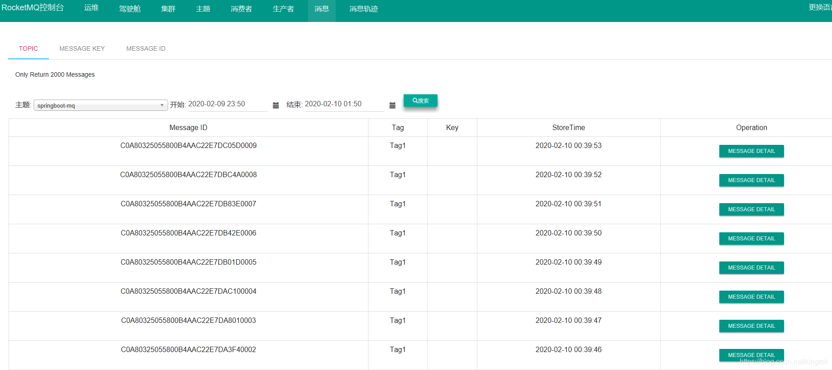The height and width of the screenshot is (370, 832).
Task: Open message detail for ID ending DBC4A0008
Action: click(751, 180)
